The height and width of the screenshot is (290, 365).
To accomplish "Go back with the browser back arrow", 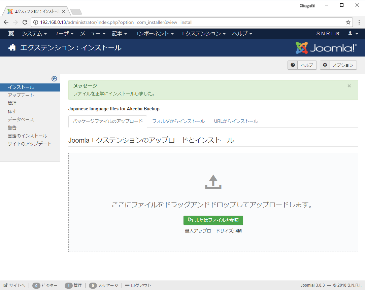I will [x=6, y=22].
